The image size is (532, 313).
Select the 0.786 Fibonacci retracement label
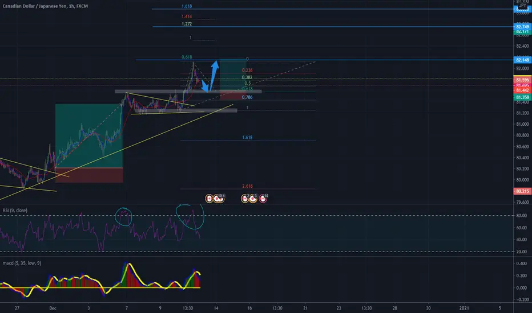pos(247,97)
